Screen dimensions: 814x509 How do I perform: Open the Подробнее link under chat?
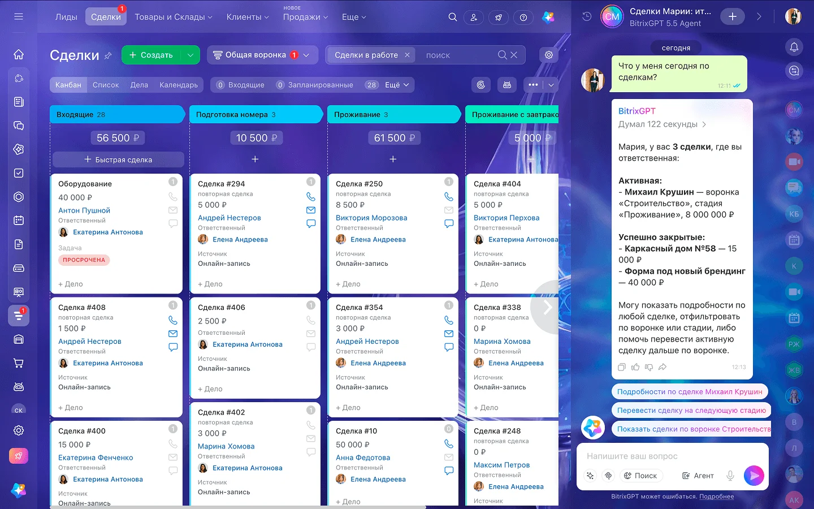tap(717, 497)
